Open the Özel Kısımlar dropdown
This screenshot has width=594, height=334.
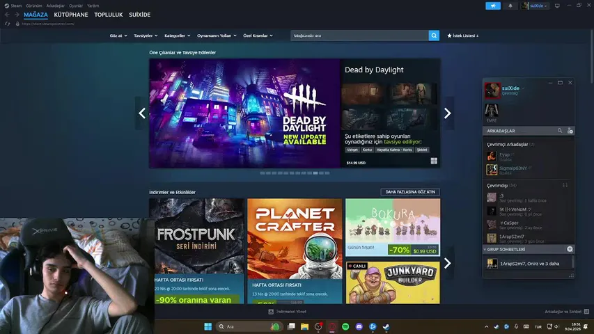[258, 35]
